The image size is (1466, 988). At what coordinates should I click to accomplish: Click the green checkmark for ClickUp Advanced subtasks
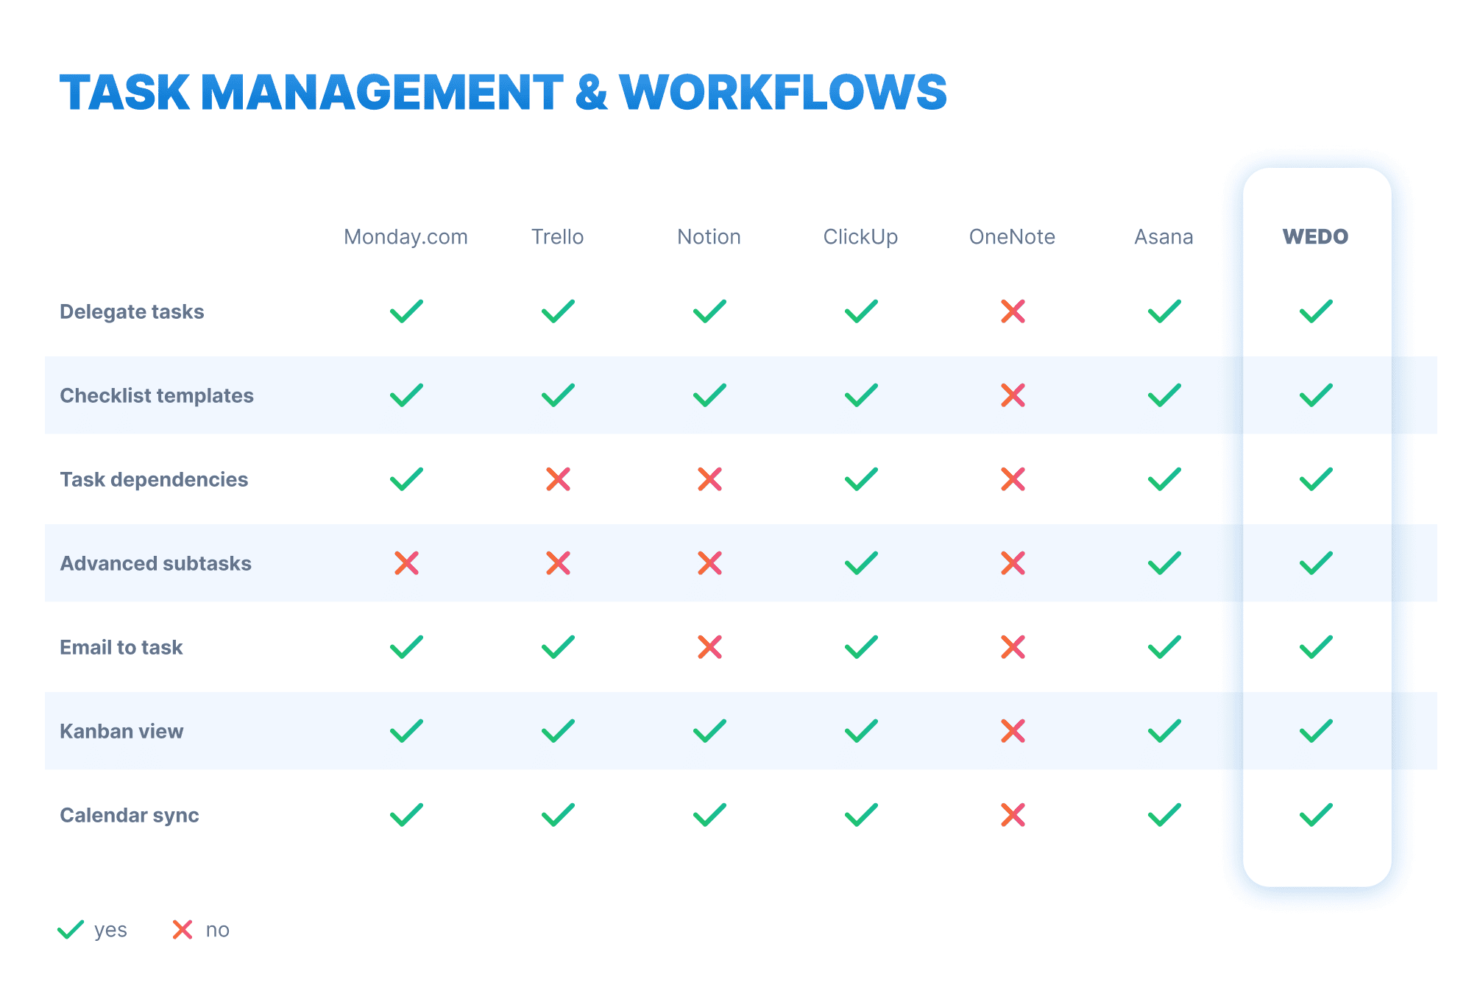tap(860, 564)
